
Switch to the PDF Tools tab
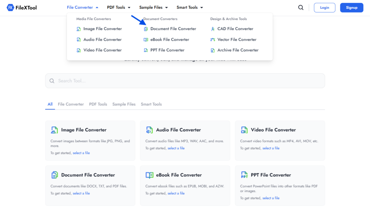coord(98,104)
